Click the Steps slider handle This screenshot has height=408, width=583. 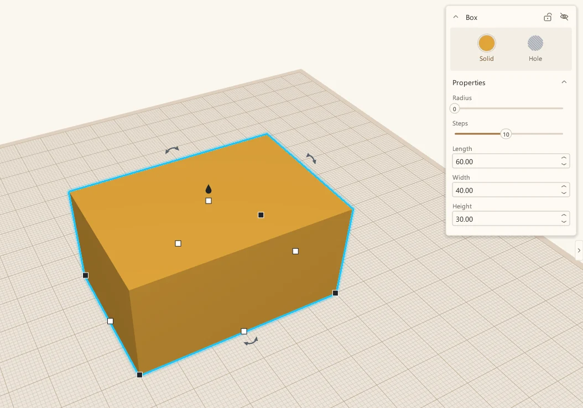pyautogui.click(x=506, y=134)
